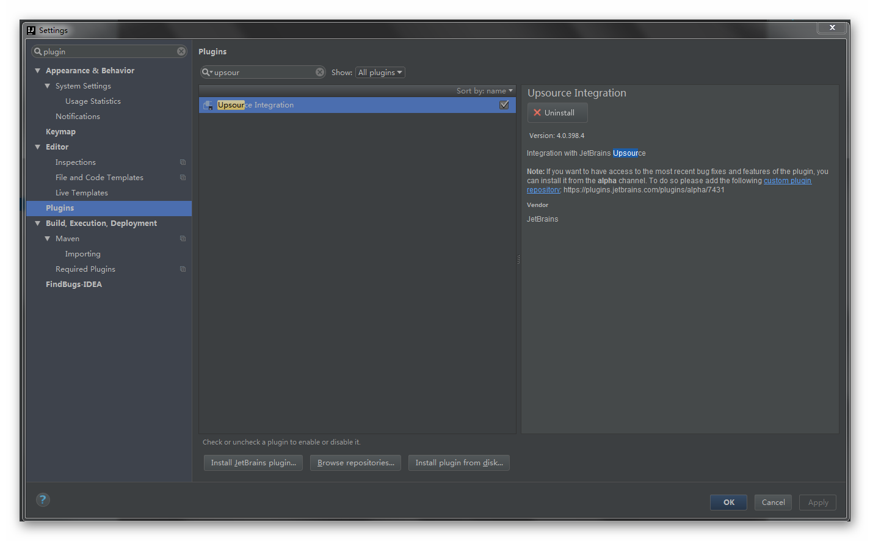870x541 pixels.
Task: Open the Sort by name dropdown
Action: pos(485,91)
